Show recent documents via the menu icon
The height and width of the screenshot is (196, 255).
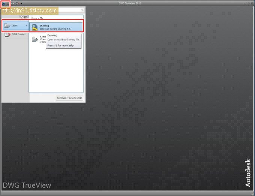21,17
